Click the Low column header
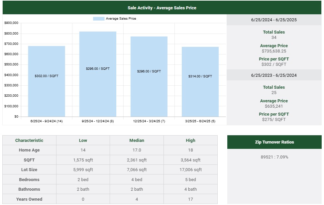This screenshot has width=324, height=205. coord(83,140)
